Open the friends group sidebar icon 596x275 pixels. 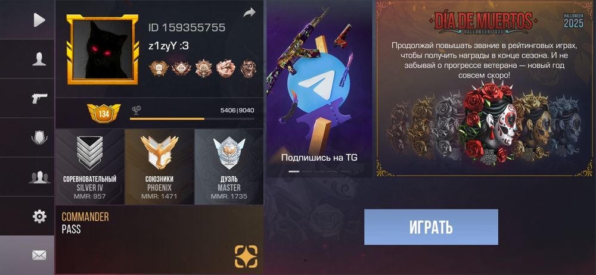tap(39, 177)
